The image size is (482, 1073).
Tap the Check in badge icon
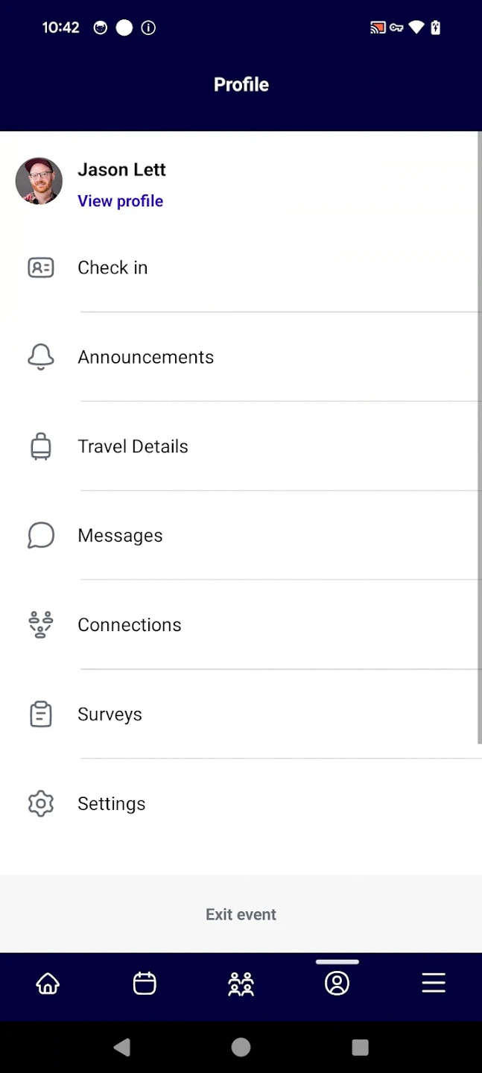click(x=41, y=268)
